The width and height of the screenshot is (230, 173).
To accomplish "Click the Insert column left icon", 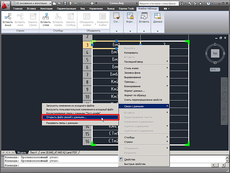I will (46, 16).
